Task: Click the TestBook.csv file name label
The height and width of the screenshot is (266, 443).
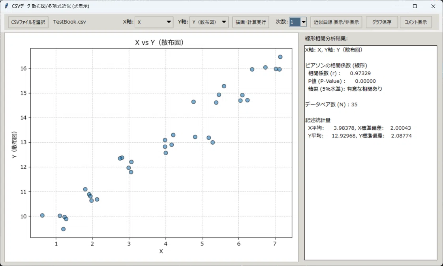Action: click(69, 22)
